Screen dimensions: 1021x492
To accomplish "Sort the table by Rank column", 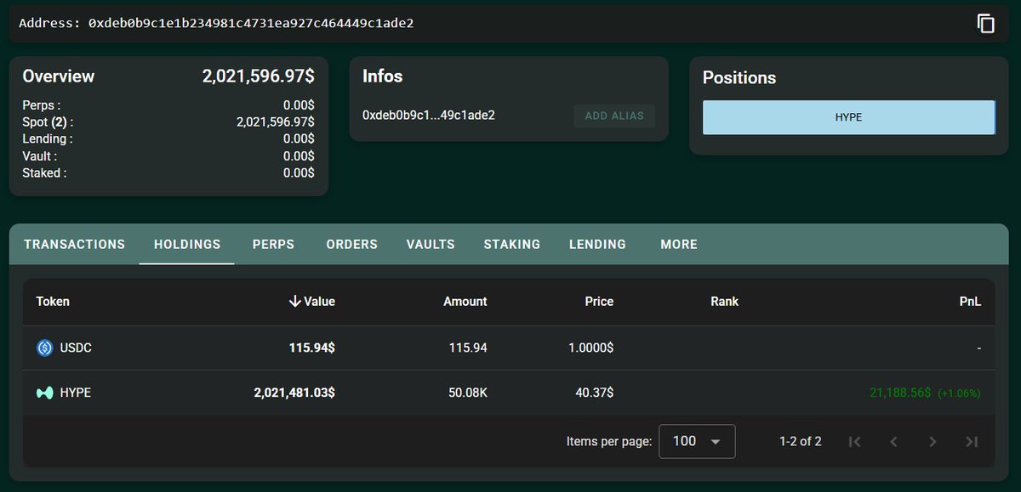I will pyautogui.click(x=724, y=301).
